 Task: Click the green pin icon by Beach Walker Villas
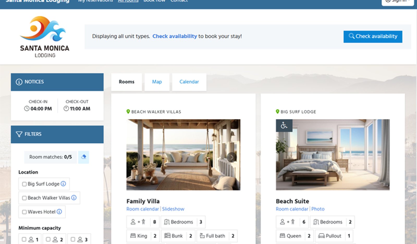tap(128, 111)
